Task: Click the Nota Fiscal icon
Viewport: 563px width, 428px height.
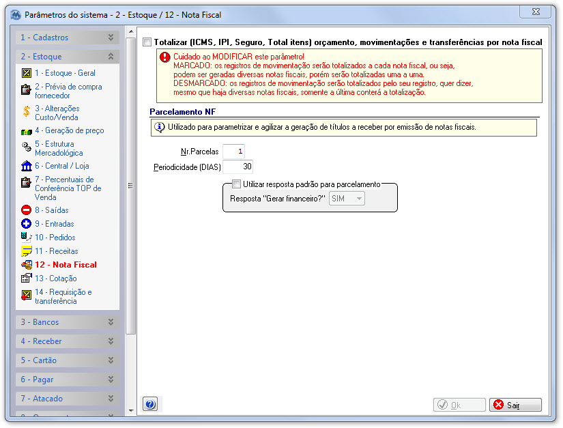Action: click(26, 265)
